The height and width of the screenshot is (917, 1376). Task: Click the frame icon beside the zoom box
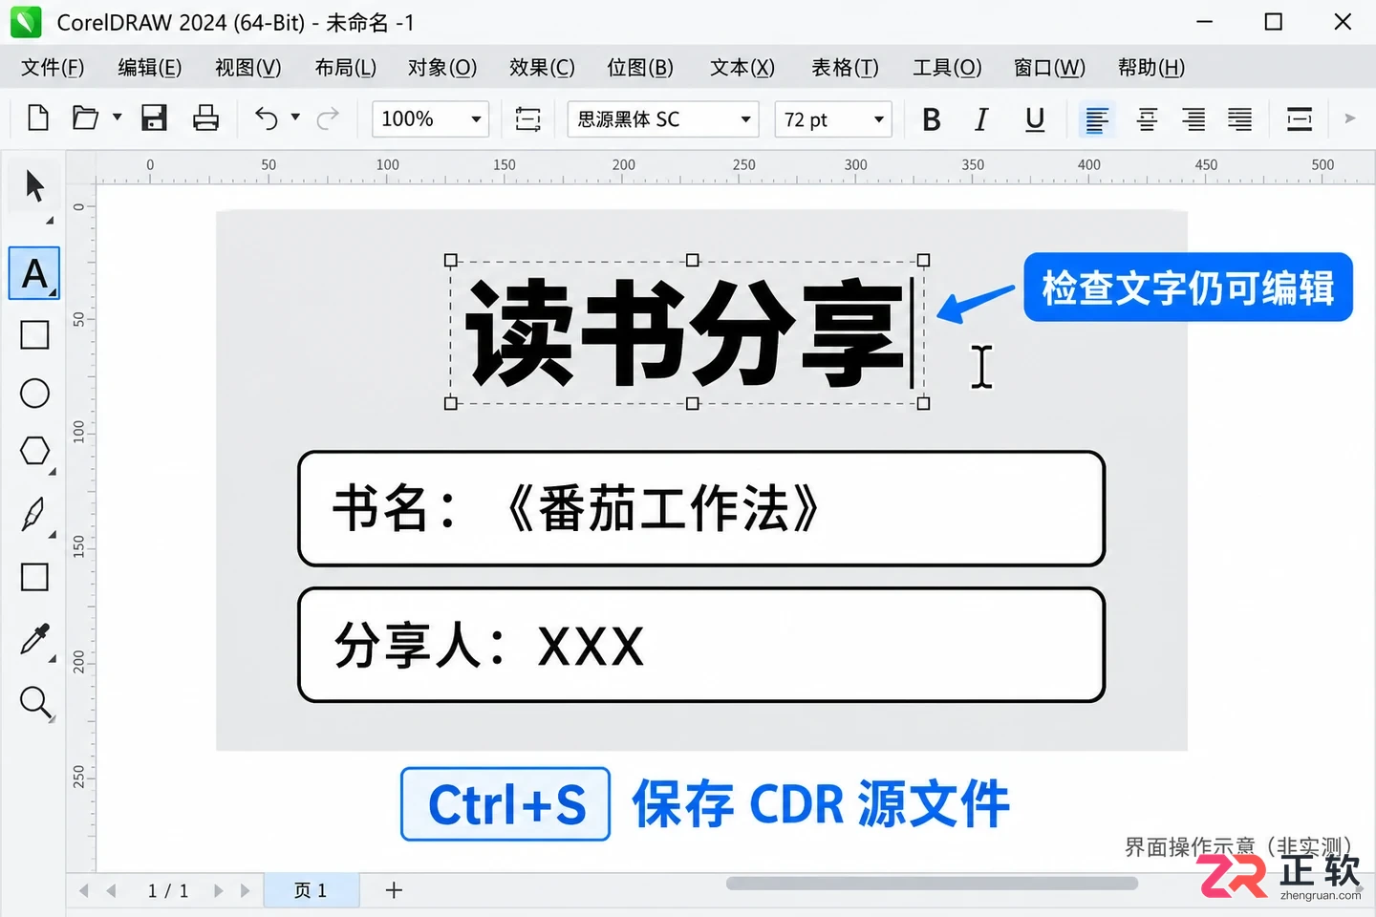[x=527, y=118]
